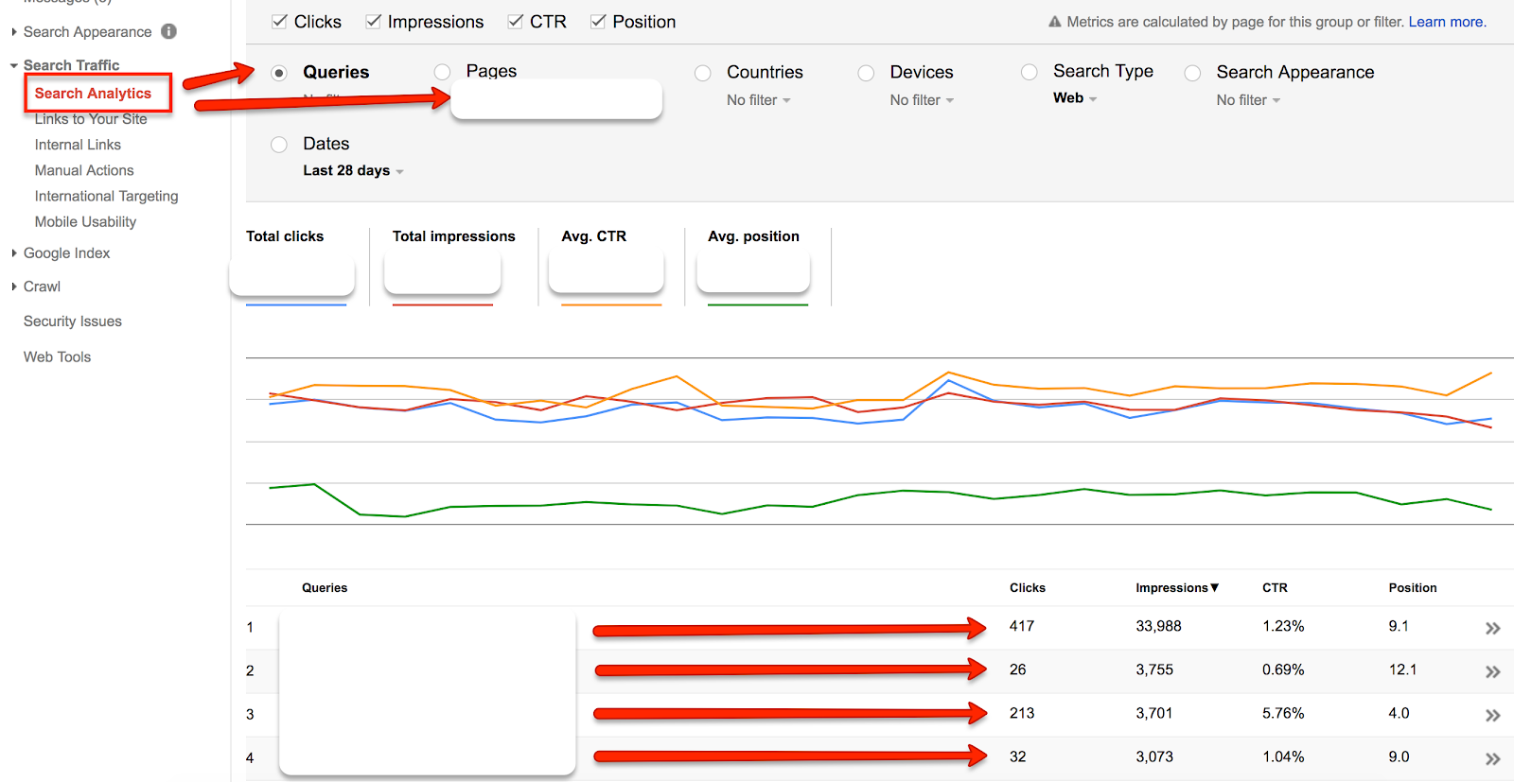Click the 33,988 impressions value
The width and height of the screenshot is (1514, 782).
[1158, 626]
